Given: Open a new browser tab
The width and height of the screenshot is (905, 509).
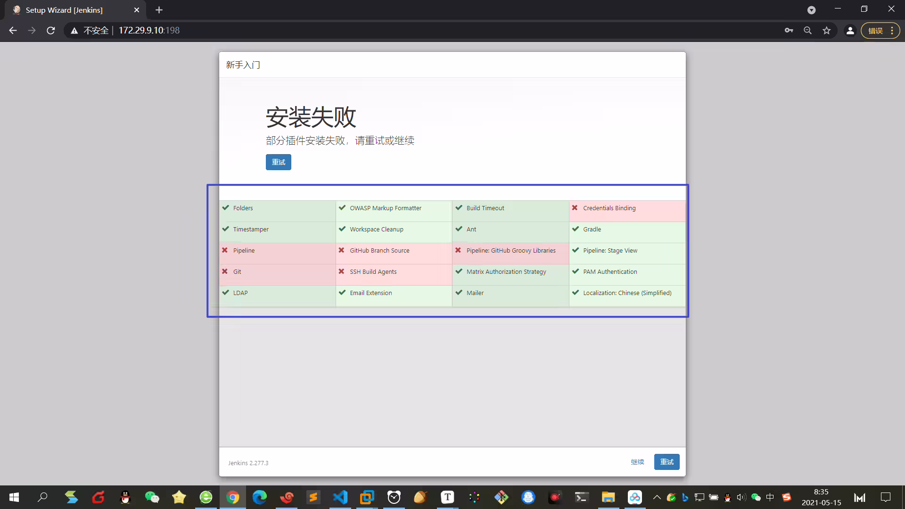Looking at the screenshot, I should [x=159, y=10].
